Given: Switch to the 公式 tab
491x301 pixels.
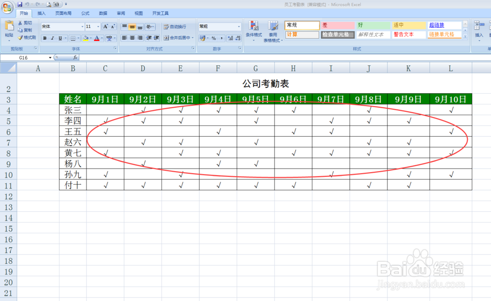Looking at the screenshot, I should [x=85, y=13].
